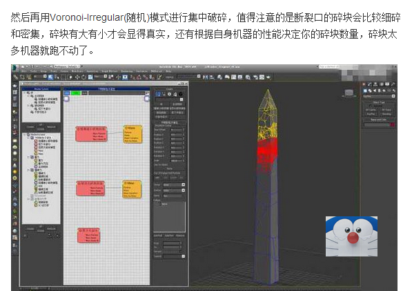The image size is (412, 291).
Task: Open the Schematic View toolbar icon
Action: point(240,77)
